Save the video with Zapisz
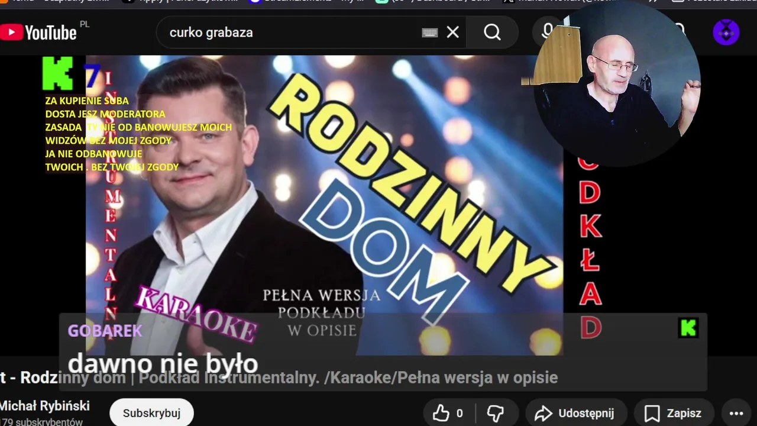 [x=674, y=413]
